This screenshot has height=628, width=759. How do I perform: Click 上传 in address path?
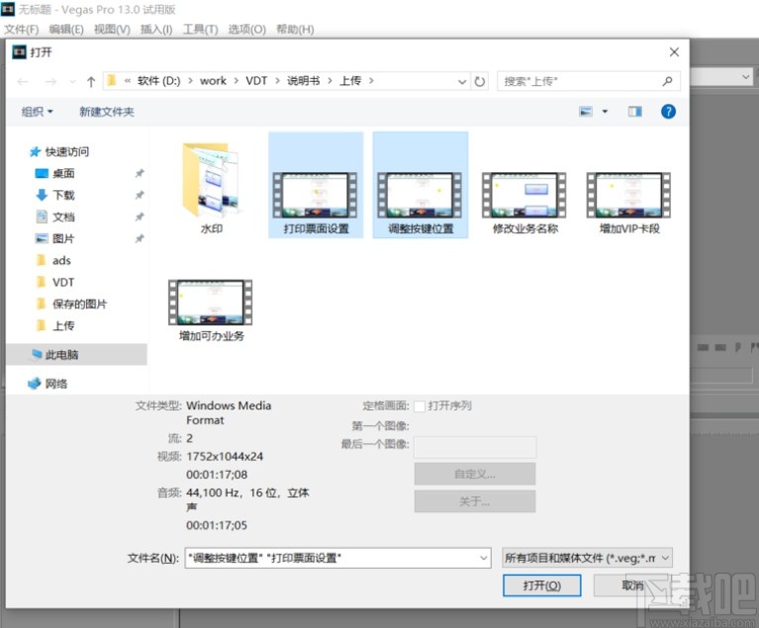[x=350, y=81]
